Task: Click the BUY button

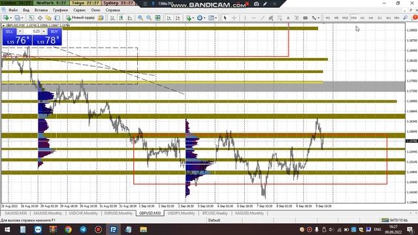Action: pyautogui.click(x=54, y=31)
